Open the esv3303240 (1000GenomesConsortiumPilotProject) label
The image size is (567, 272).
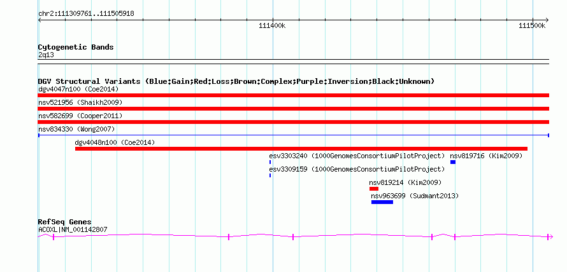[357, 156]
